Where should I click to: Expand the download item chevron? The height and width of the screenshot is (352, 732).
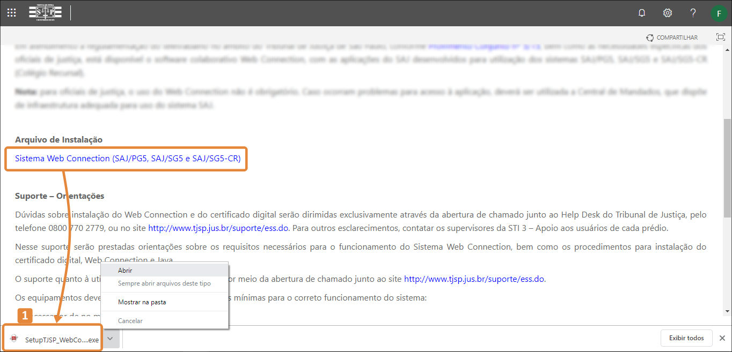[x=110, y=339]
